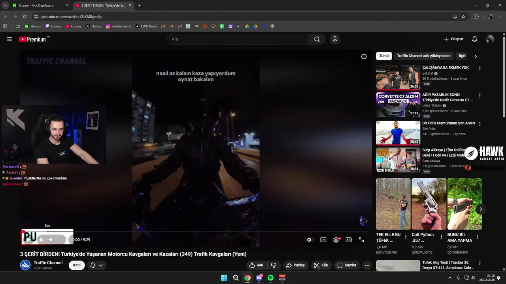Create content with Oluştur button
Screen dimensions: 506x284
click(x=453, y=39)
